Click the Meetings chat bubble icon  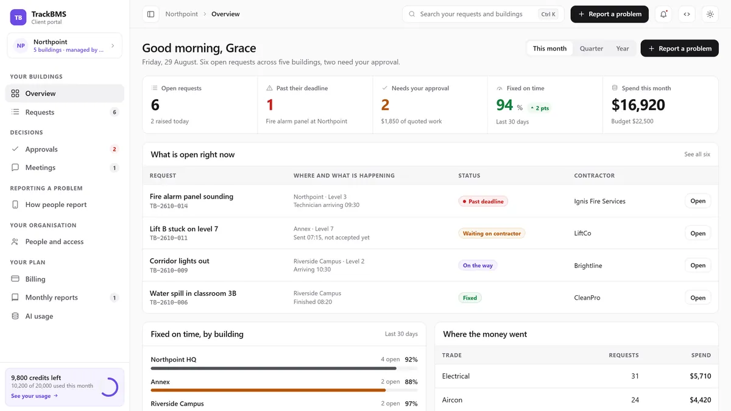point(15,167)
